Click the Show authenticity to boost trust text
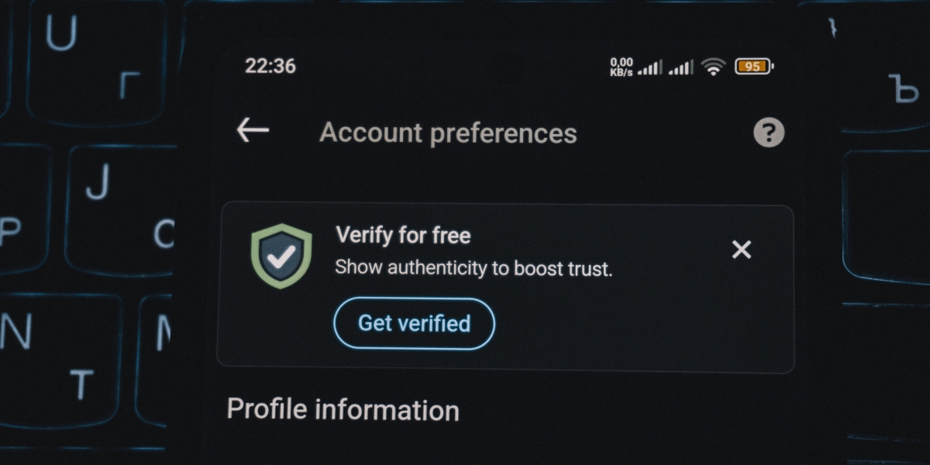This screenshot has height=465, width=930. coord(474,269)
